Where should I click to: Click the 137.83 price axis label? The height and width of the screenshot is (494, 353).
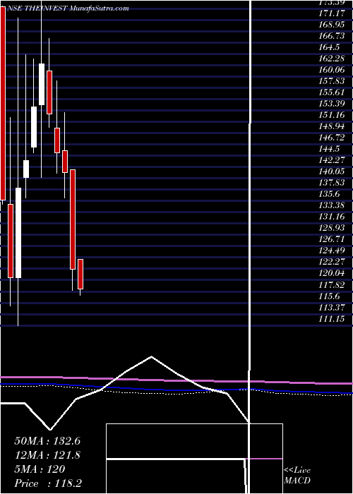point(331,182)
